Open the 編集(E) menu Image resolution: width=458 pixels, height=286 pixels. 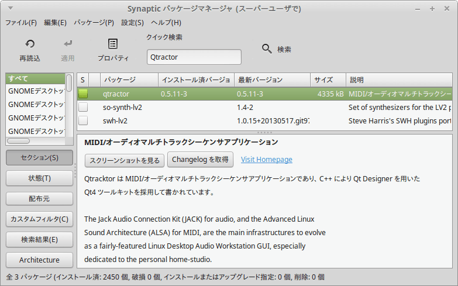(x=55, y=22)
